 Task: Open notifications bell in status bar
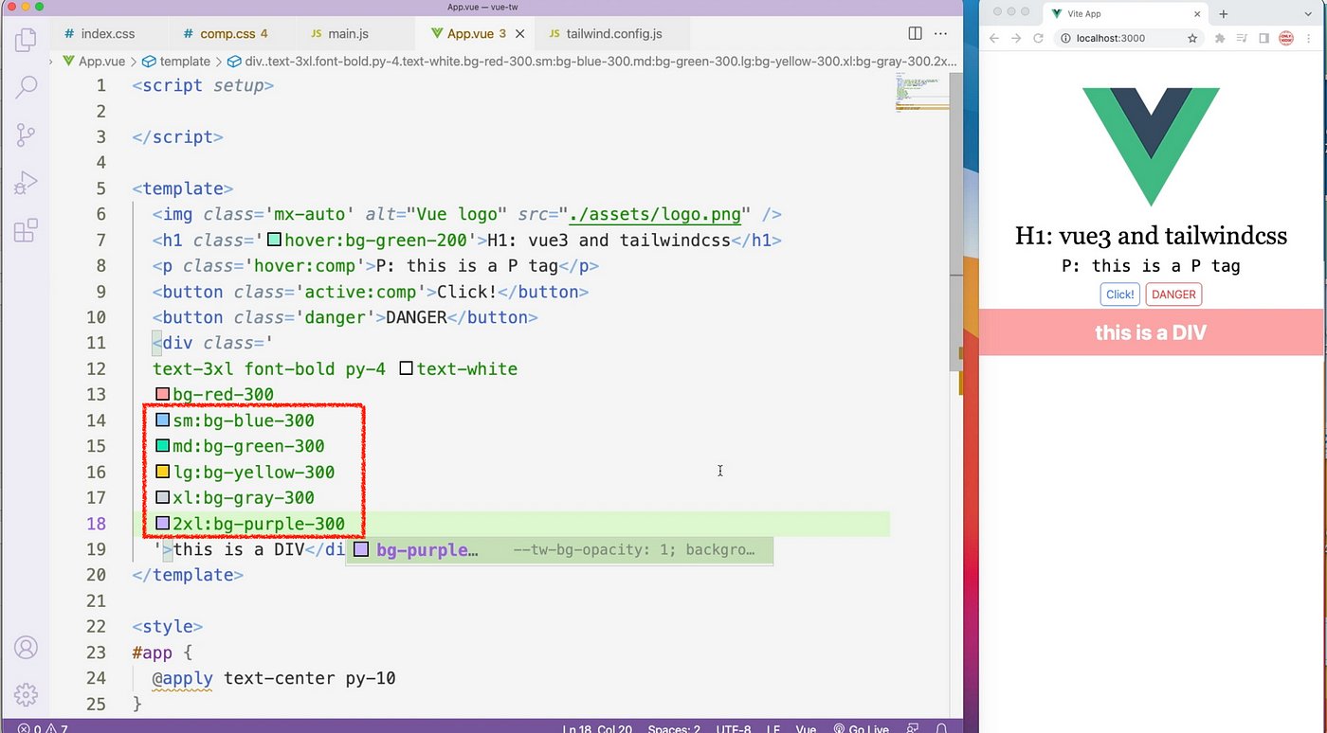(942, 728)
